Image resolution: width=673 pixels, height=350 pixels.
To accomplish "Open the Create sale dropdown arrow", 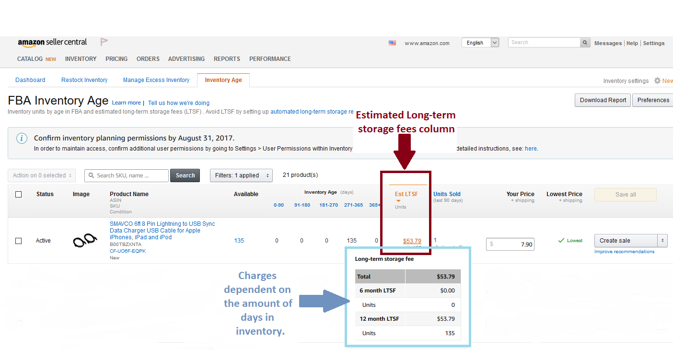I will click(x=662, y=241).
